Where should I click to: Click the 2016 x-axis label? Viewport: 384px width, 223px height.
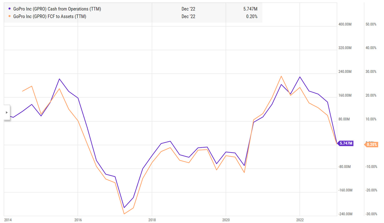(78, 220)
